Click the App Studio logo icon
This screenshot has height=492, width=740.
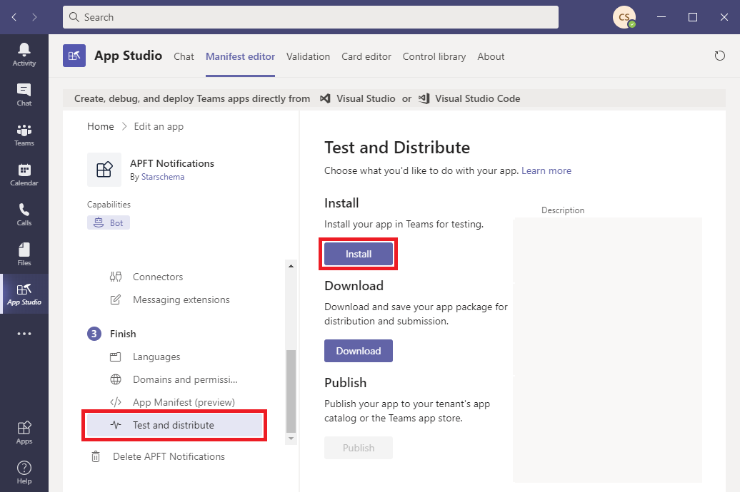coord(74,56)
